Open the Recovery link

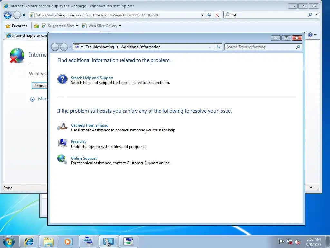tap(79, 142)
